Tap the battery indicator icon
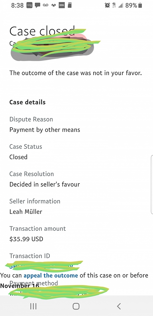Screen dimensions: 153x316 pyautogui.click(x=140, y=5)
